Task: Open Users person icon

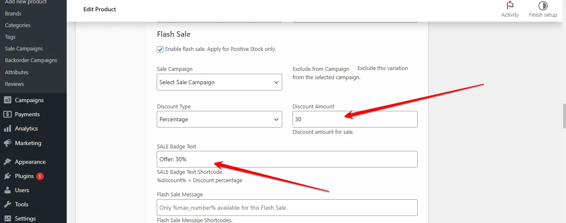Action: (8, 190)
